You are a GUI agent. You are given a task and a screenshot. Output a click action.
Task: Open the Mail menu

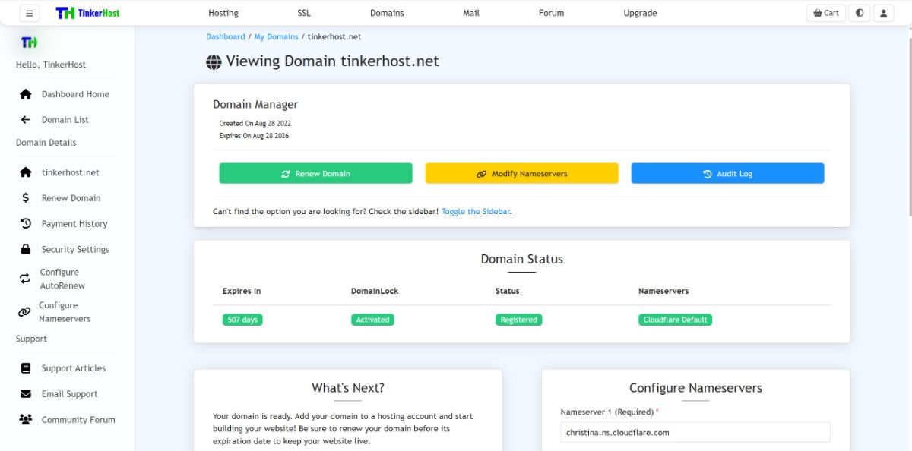point(471,13)
